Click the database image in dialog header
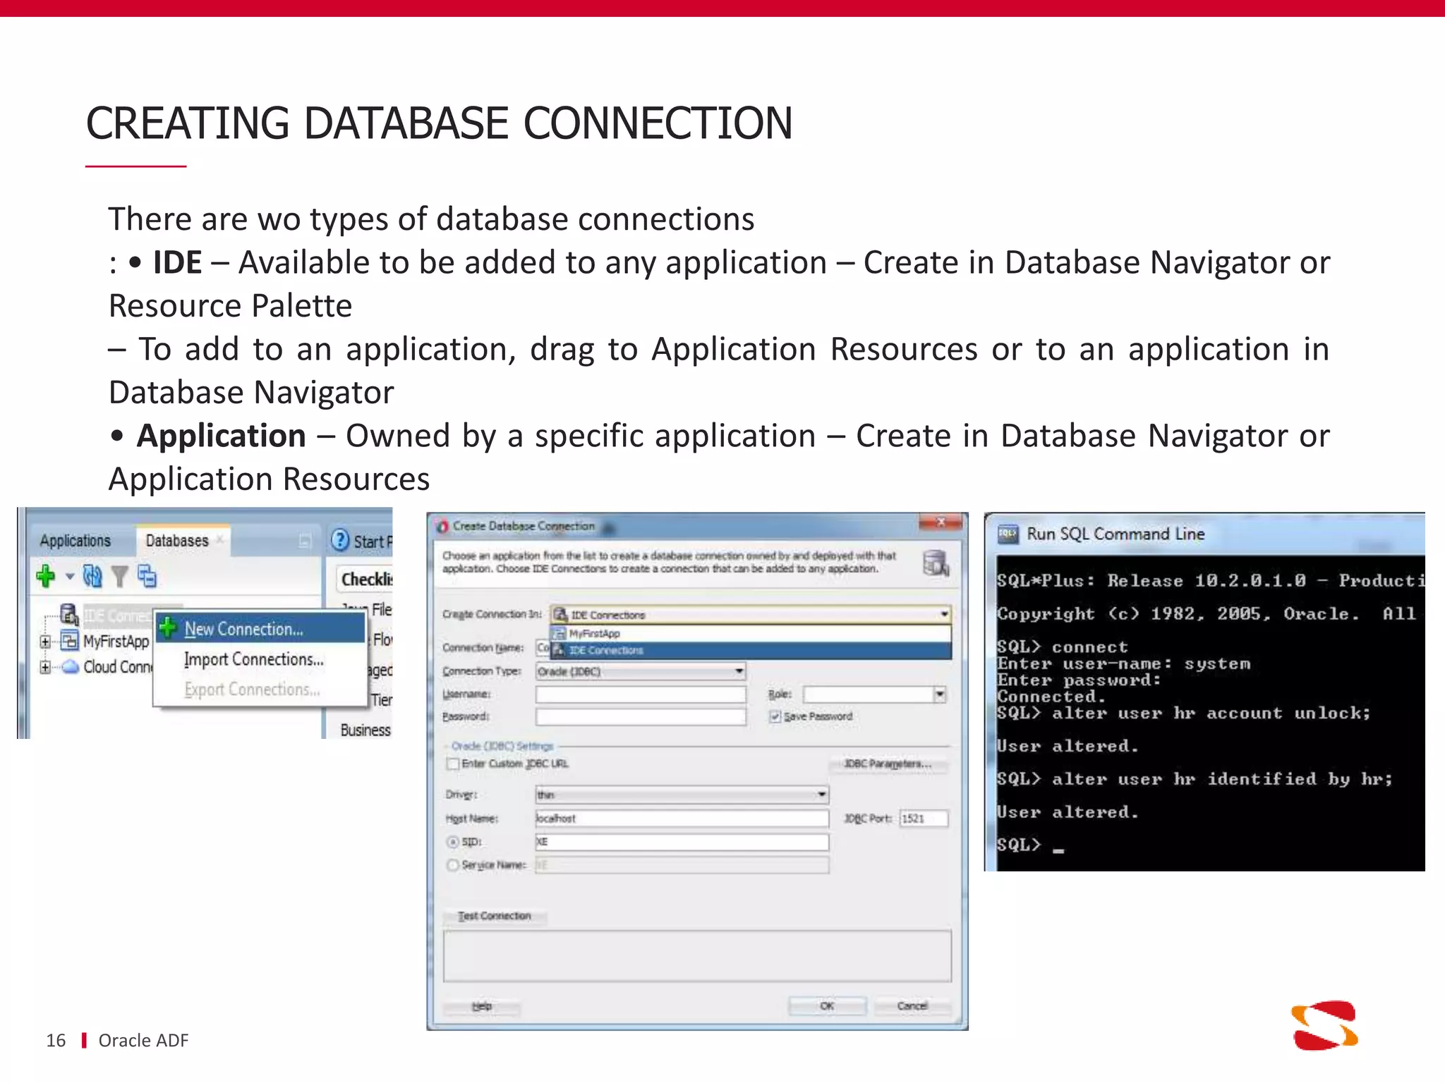The width and height of the screenshot is (1445, 1083). 936,563
